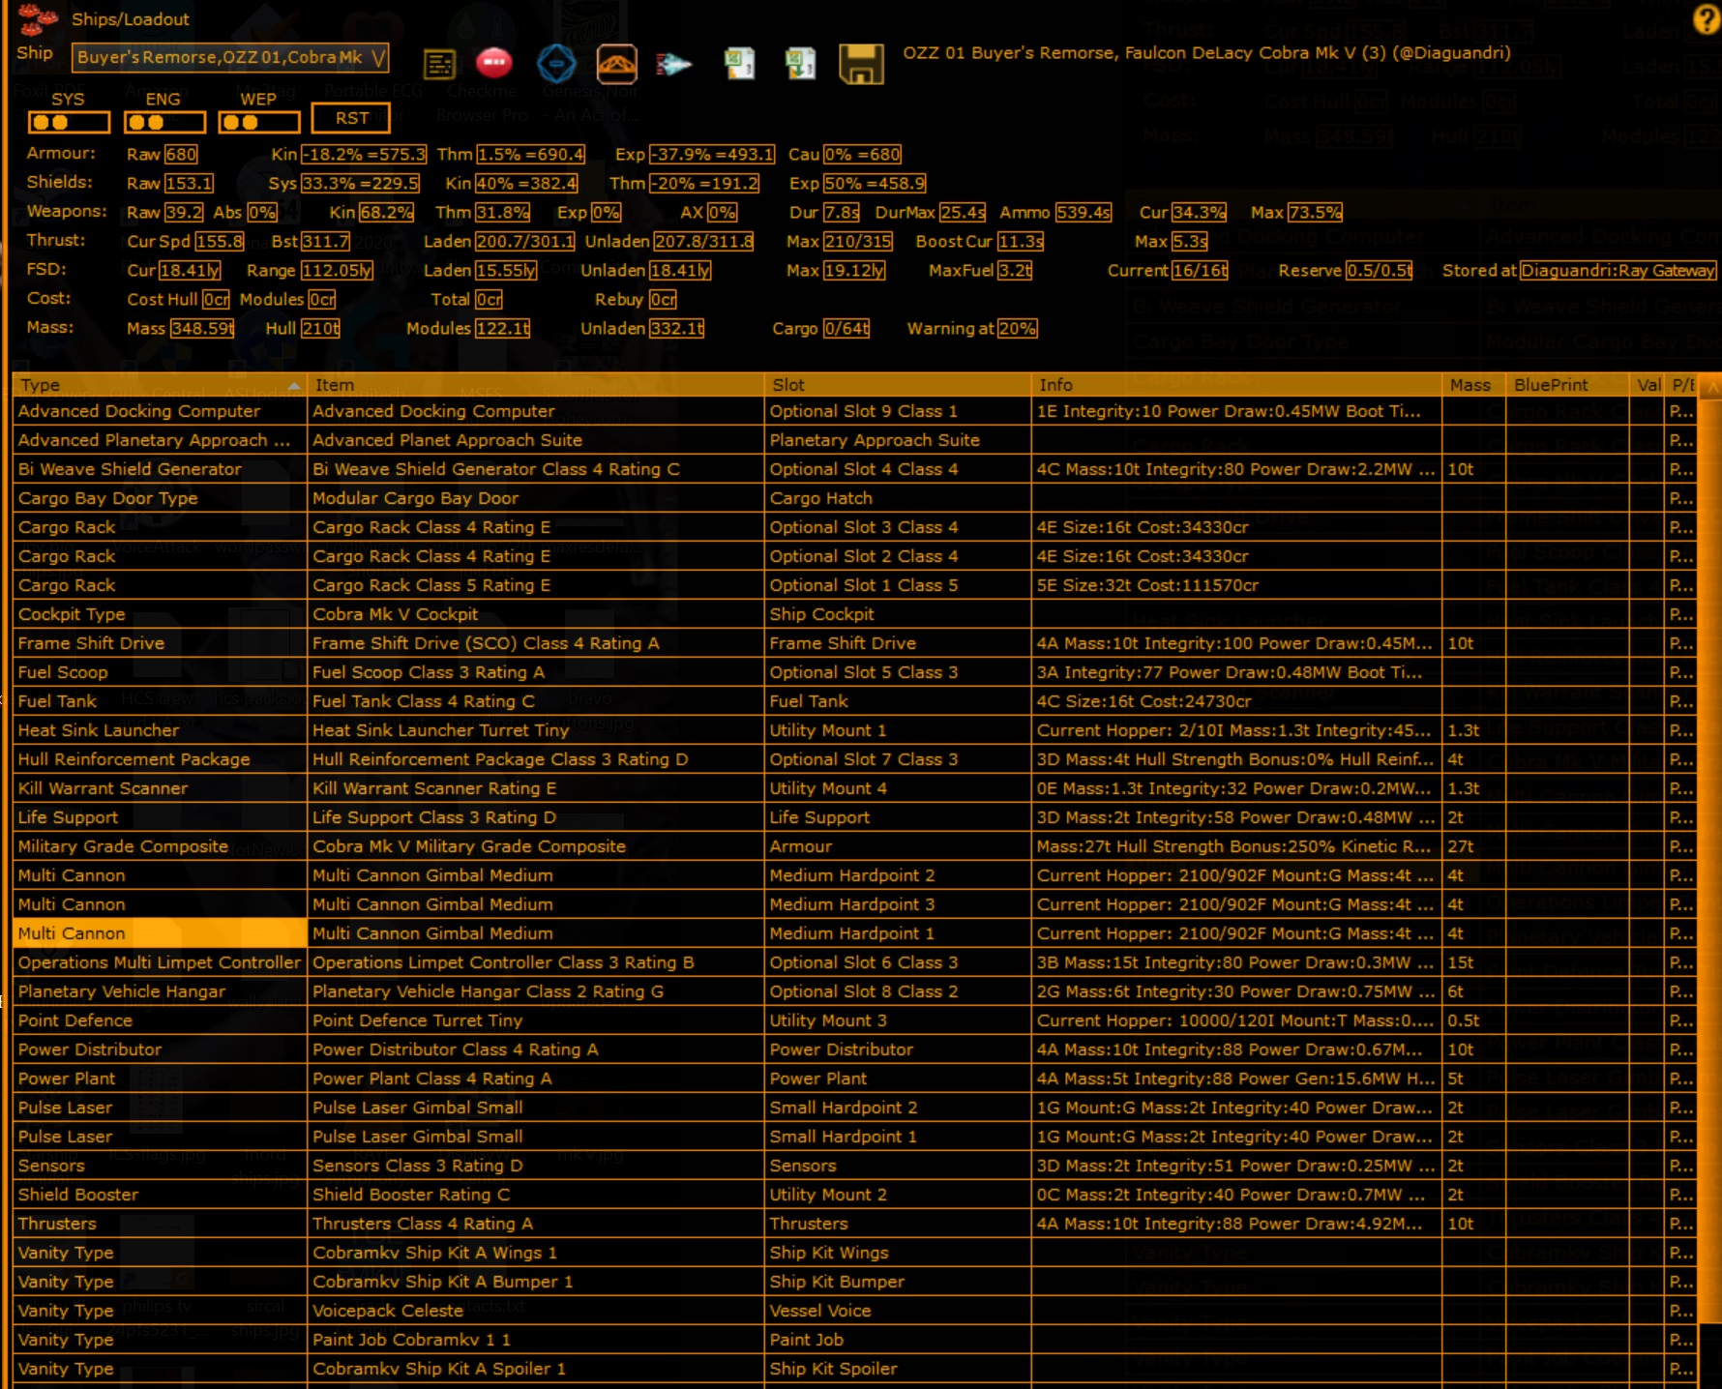Image resolution: width=1722 pixels, height=1389 pixels.
Task: Click the floppy disk save icon
Action: click(x=861, y=64)
